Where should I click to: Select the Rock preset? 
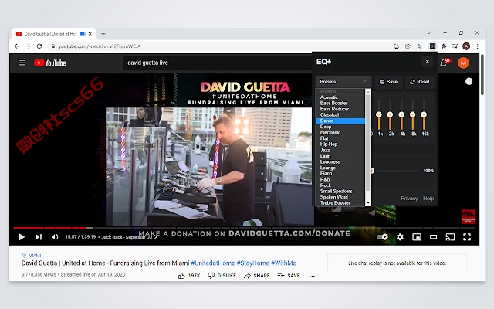(x=340, y=185)
